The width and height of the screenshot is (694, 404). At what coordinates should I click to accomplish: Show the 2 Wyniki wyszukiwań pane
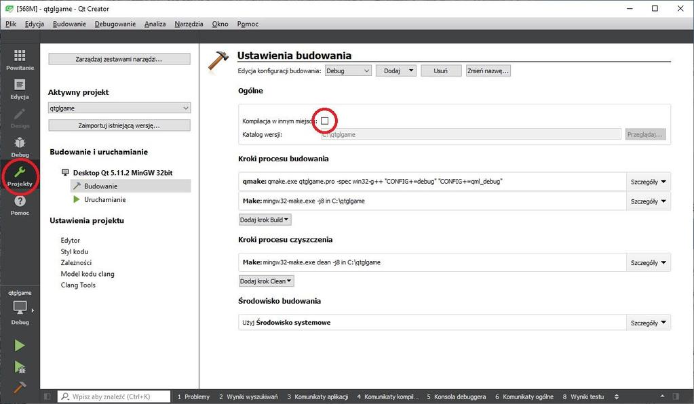(248, 397)
